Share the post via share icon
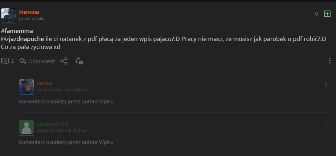Screen dimensions: 336x156 click(x=64, y=61)
